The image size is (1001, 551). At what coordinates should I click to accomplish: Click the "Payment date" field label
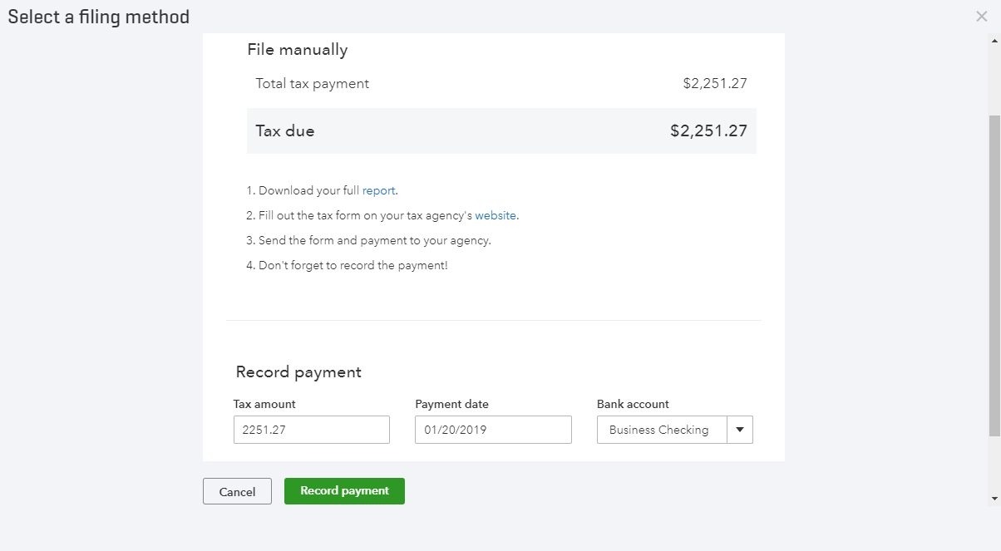tap(451, 404)
